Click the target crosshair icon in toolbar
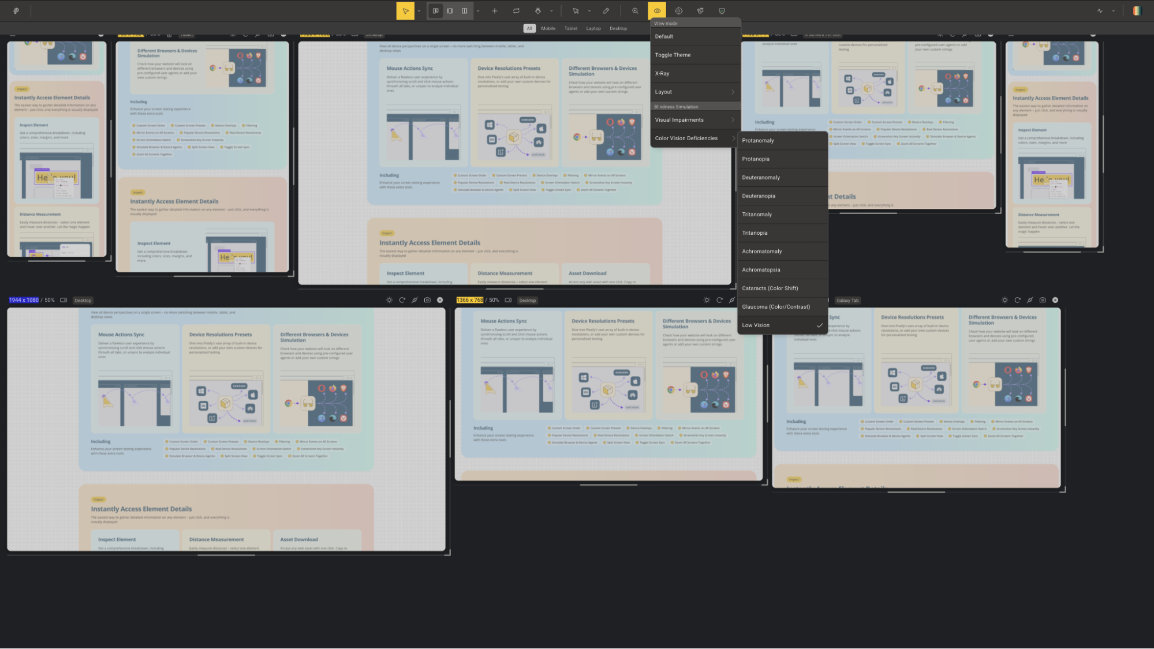Viewport: 1154px width, 649px height. pyautogui.click(x=679, y=11)
